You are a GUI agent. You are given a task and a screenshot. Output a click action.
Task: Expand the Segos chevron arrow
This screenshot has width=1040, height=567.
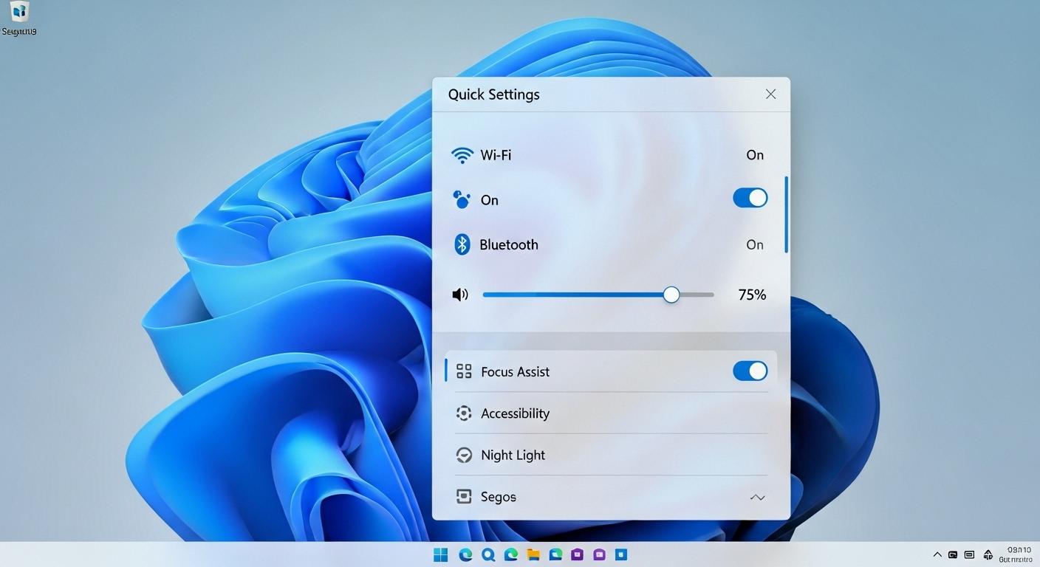coord(757,498)
